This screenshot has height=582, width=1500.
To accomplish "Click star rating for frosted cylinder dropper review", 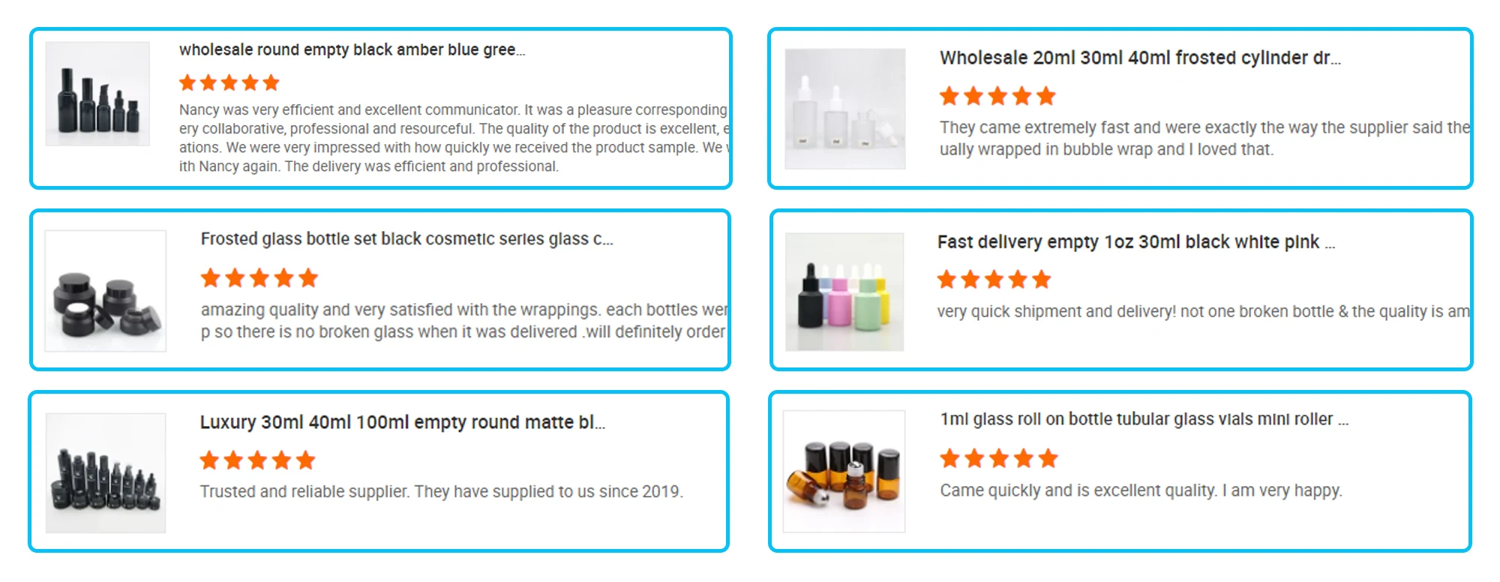I will tap(997, 96).
